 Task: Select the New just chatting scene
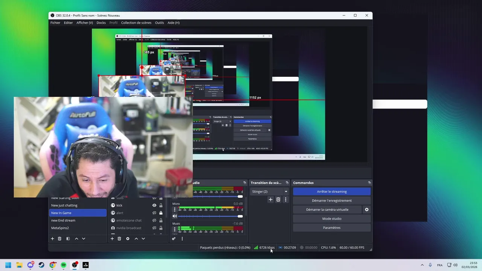click(x=78, y=205)
